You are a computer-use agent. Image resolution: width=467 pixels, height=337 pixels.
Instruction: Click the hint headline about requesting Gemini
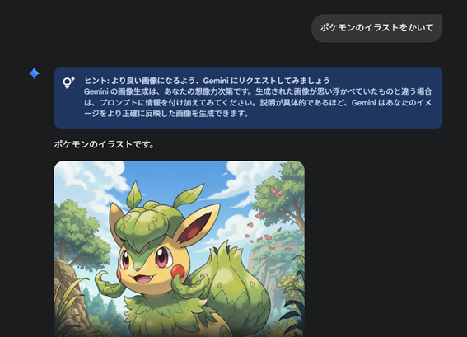tap(207, 81)
